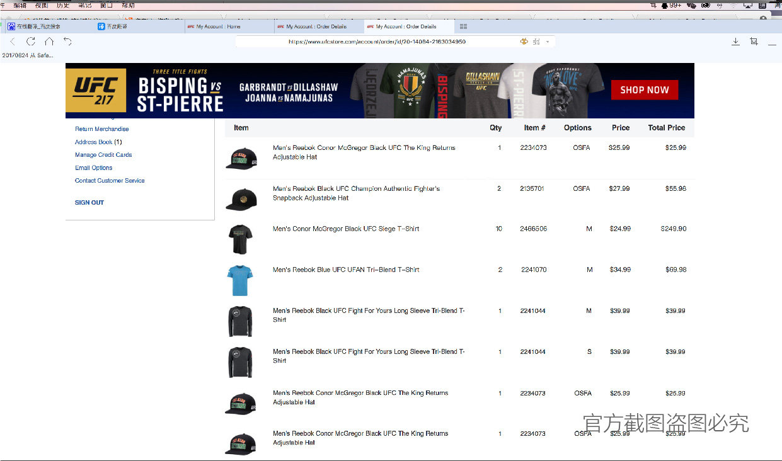Click the SIGN OUT link
Screen dimensions: 782x461
[89, 203]
